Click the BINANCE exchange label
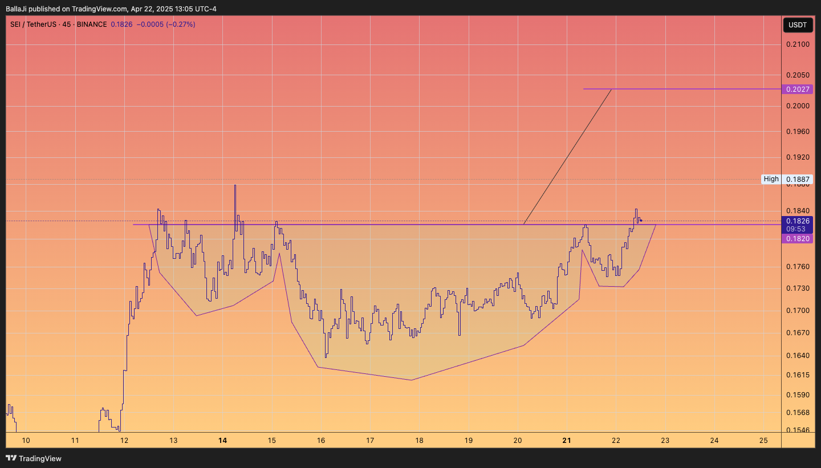This screenshot has width=821, height=468. coord(92,25)
